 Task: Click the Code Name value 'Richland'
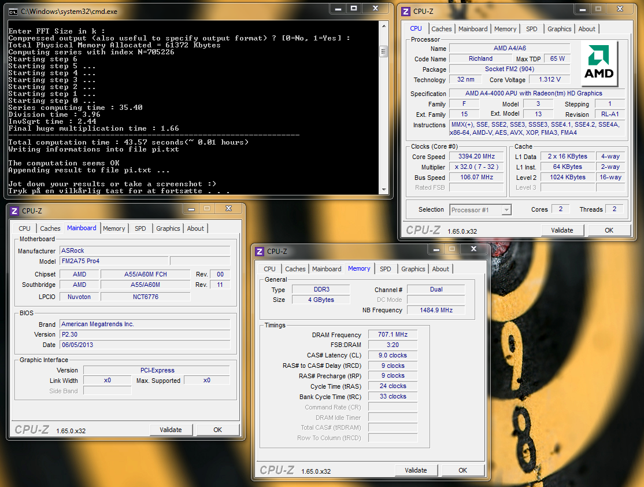480,59
